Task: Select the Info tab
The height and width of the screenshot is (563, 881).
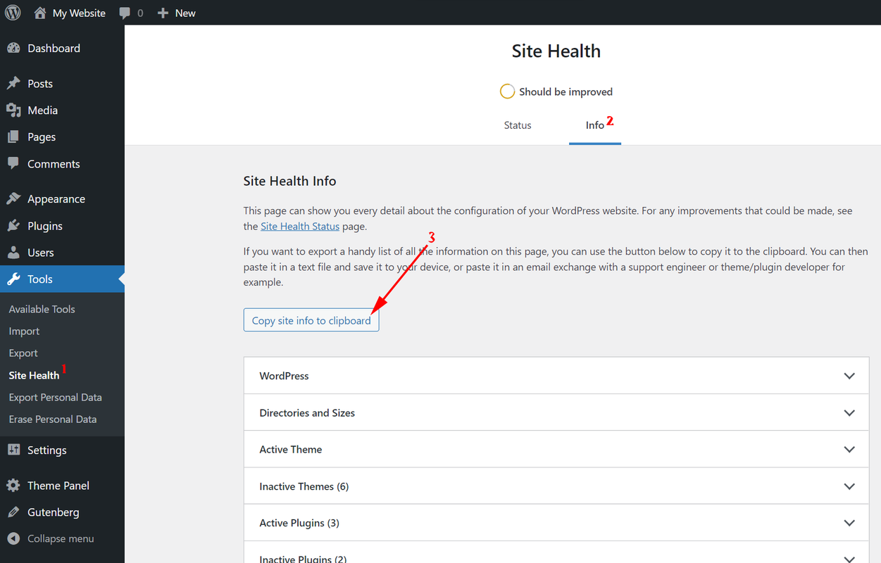Action: [595, 125]
